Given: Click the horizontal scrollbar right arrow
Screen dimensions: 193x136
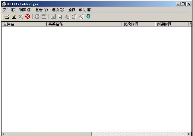Looking at the screenshot, I should tap(189, 134).
